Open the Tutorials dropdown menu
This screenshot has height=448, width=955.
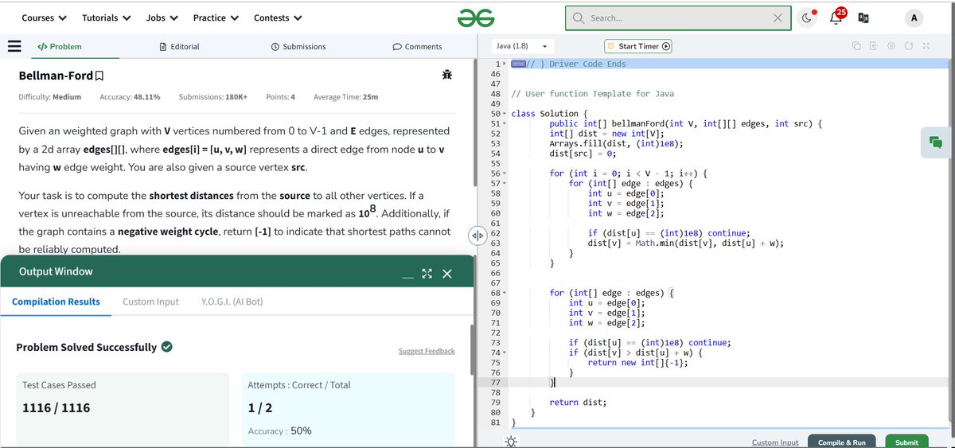pos(107,18)
